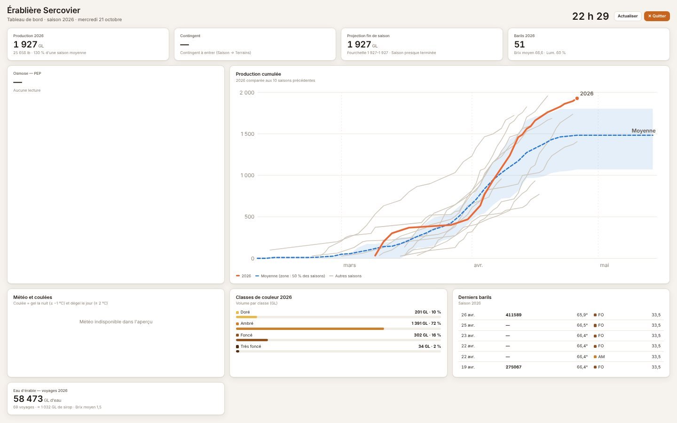677x423 pixels.
Task: Click the orange Quitter button
Action: 657,16
